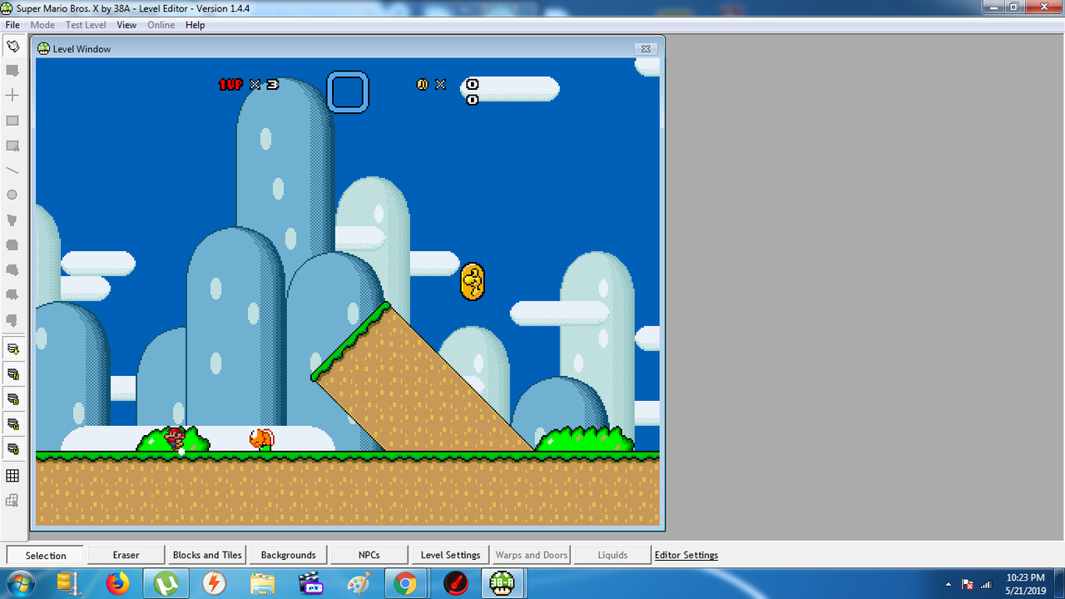Open the Online menu
The width and height of the screenshot is (1065, 599).
coord(161,25)
